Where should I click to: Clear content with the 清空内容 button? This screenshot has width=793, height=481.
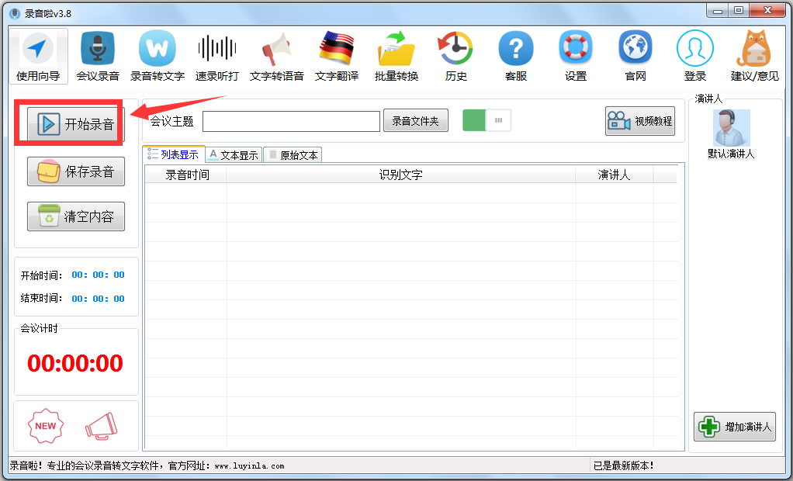pos(75,216)
